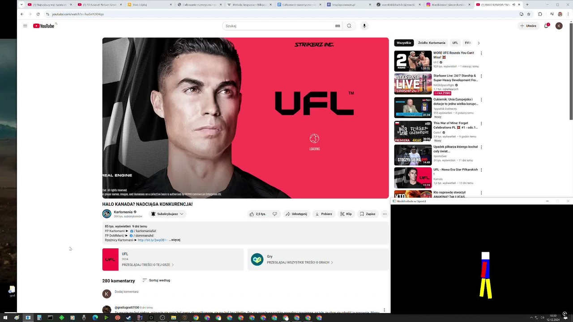Open options for This War of Mine video

pos(481,123)
